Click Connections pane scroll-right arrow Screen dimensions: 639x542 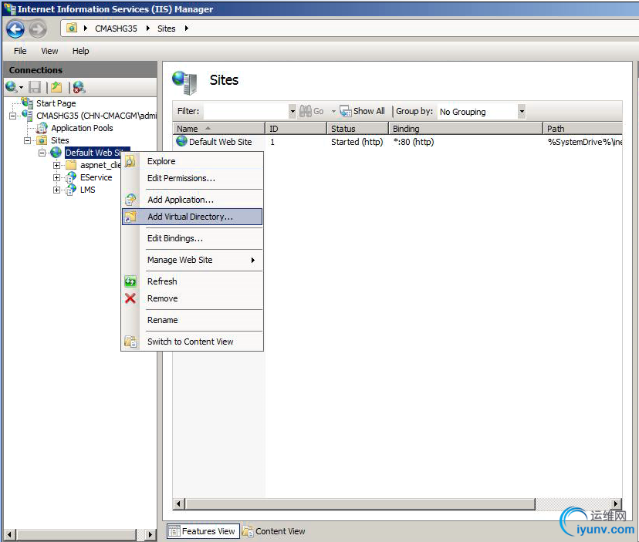pos(150,534)
